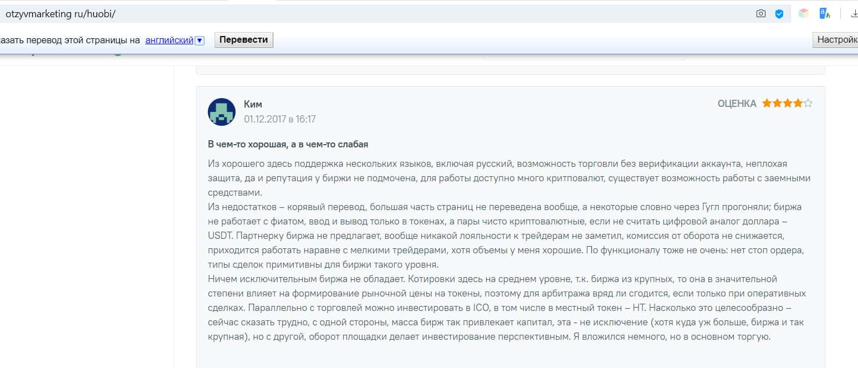Click the colorful cube extension icon
The image size is (858, 368).
tap(803, 14)
